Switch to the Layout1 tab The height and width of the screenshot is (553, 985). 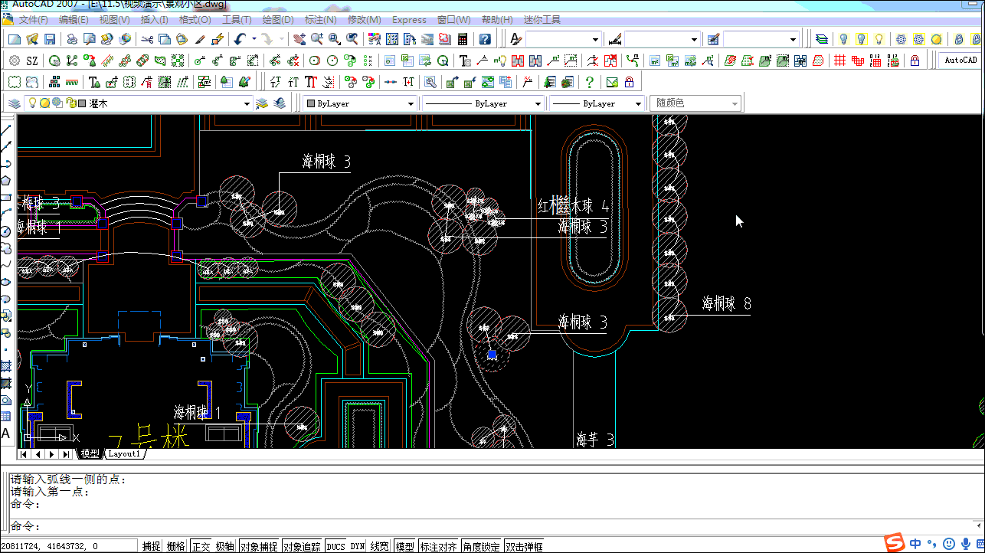[x=123, y=453]
